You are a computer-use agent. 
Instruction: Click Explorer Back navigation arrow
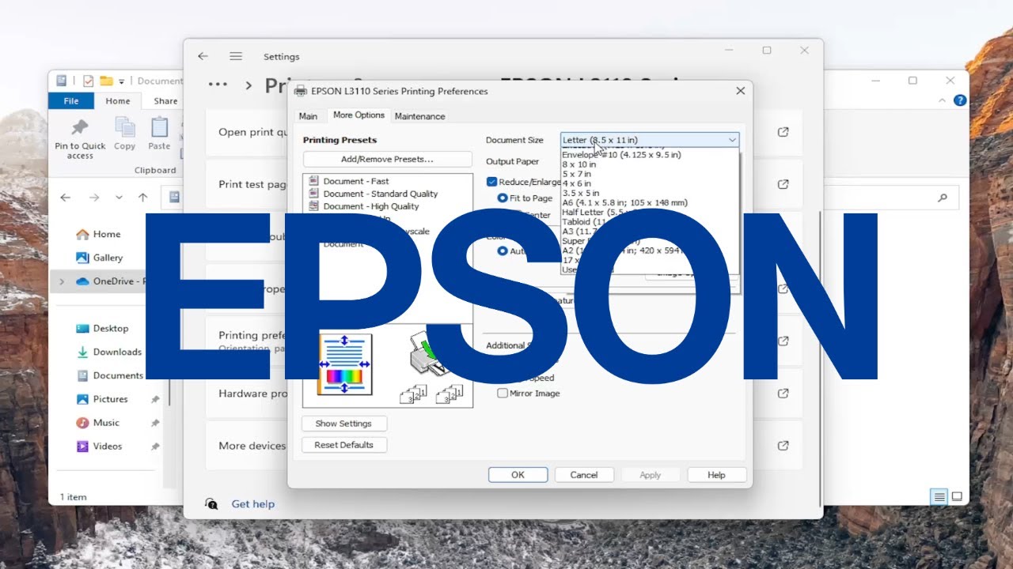coord(66,198)
